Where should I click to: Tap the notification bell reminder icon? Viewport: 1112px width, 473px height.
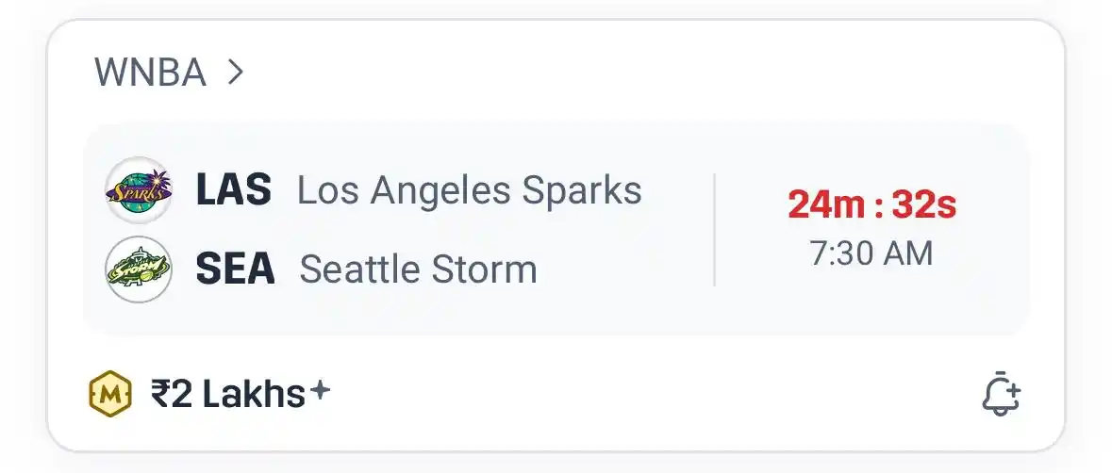point(1001,395)
